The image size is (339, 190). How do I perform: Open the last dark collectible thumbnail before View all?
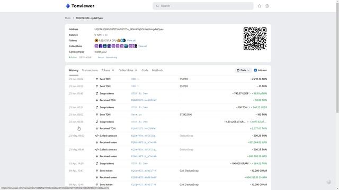point(136,46)
